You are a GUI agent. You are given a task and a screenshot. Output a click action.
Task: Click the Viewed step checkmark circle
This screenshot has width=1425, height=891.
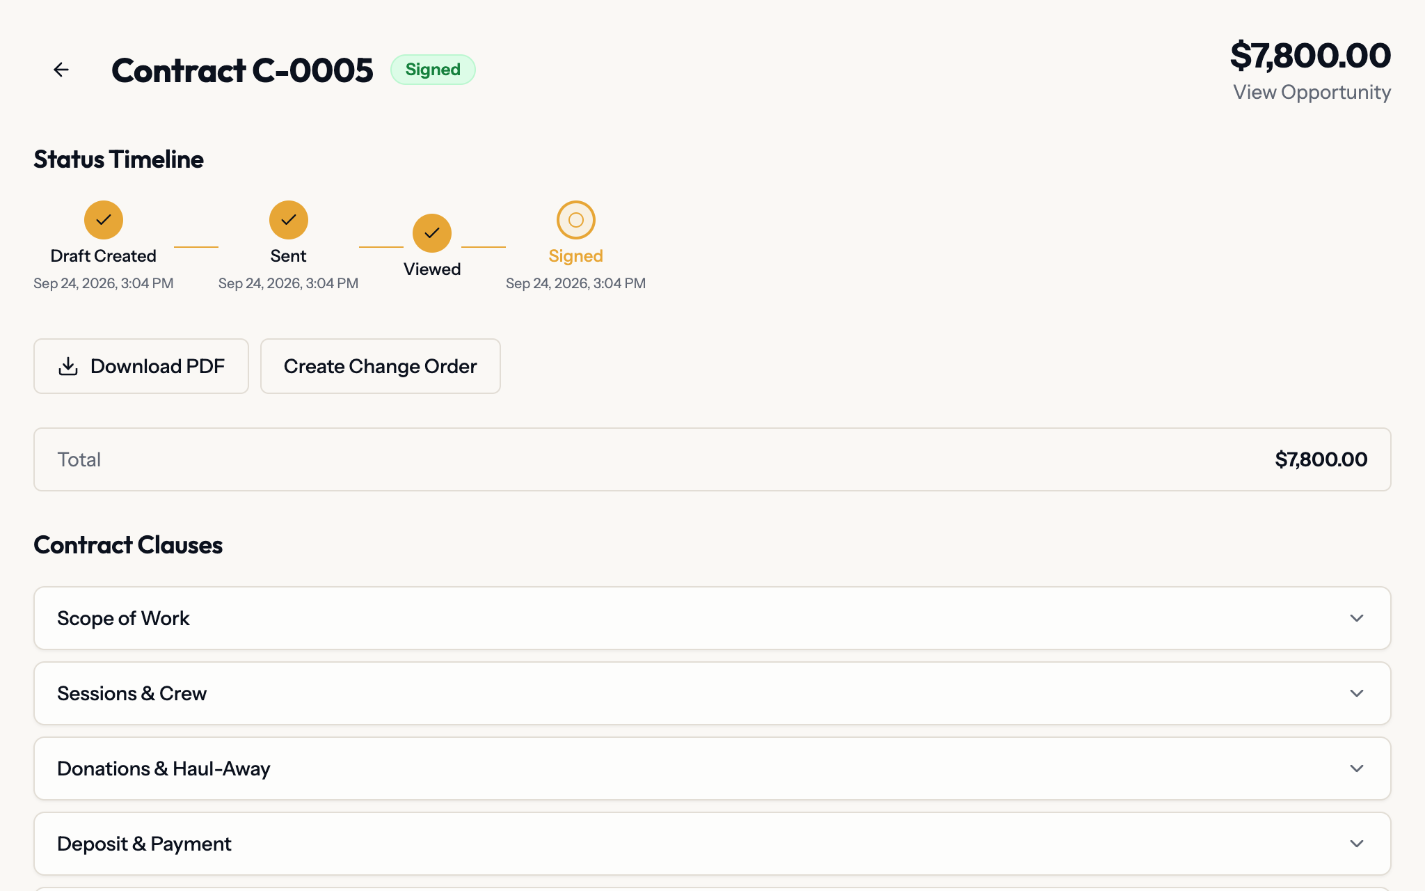click(x=432, y=233)
